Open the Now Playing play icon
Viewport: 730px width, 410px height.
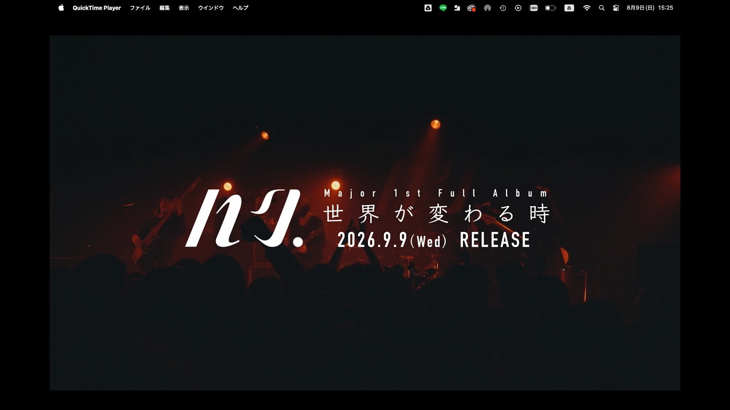pos(518,8)
